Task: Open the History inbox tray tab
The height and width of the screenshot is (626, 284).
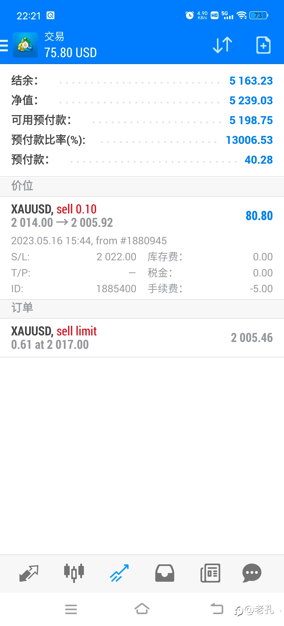Action: tap(165, 573)
